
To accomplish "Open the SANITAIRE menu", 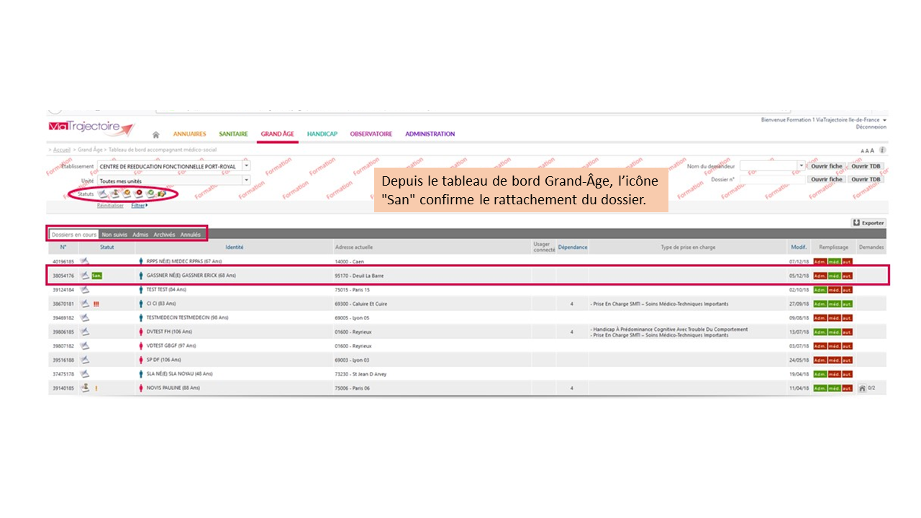I will tap(233, 134).
